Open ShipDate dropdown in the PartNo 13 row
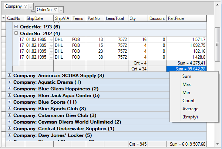 [x=51, y=39]
